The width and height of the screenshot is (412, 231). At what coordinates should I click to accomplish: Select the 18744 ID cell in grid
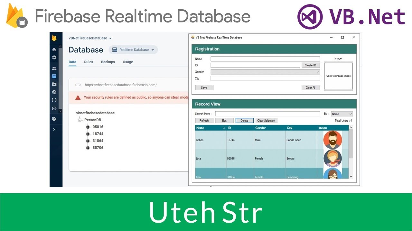(240, 140)
